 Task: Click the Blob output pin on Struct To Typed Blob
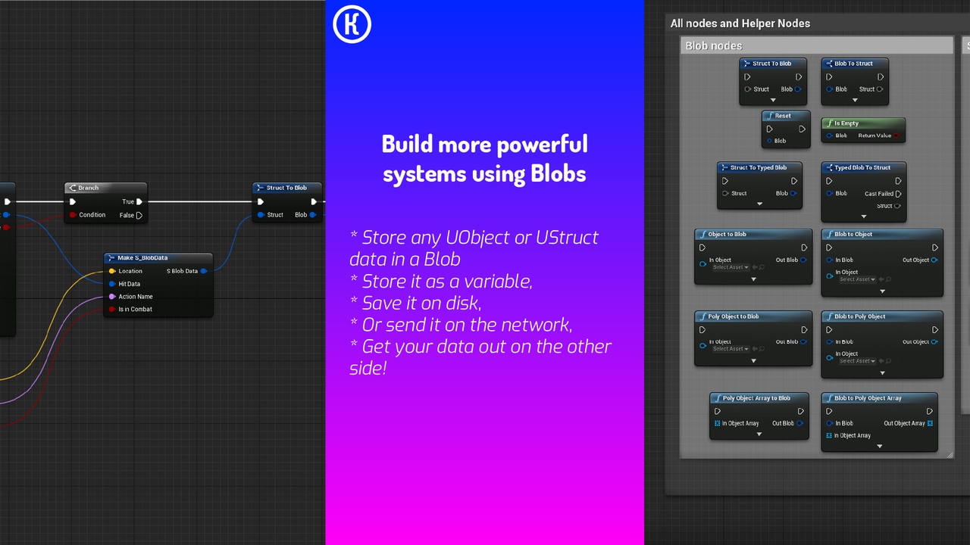pyautogui.click(x=793, y=194)
